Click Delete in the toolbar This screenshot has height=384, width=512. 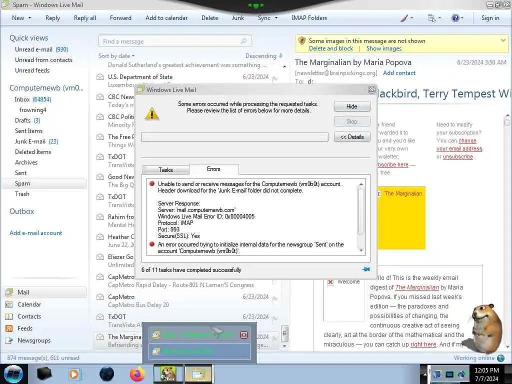209,18
